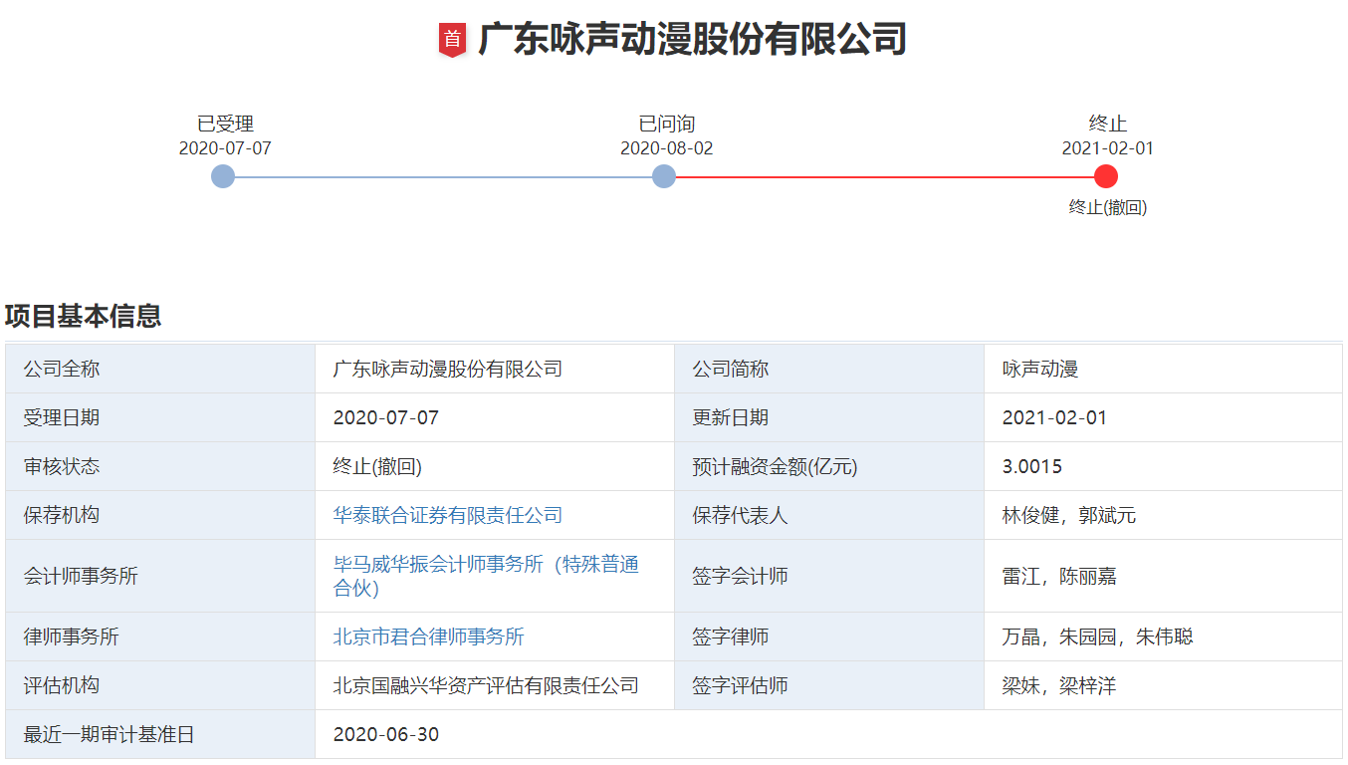Click the 更新日期 value 2021-02-01
This screenshot has width=1348, height=765.
click(x=1054, y=417)
